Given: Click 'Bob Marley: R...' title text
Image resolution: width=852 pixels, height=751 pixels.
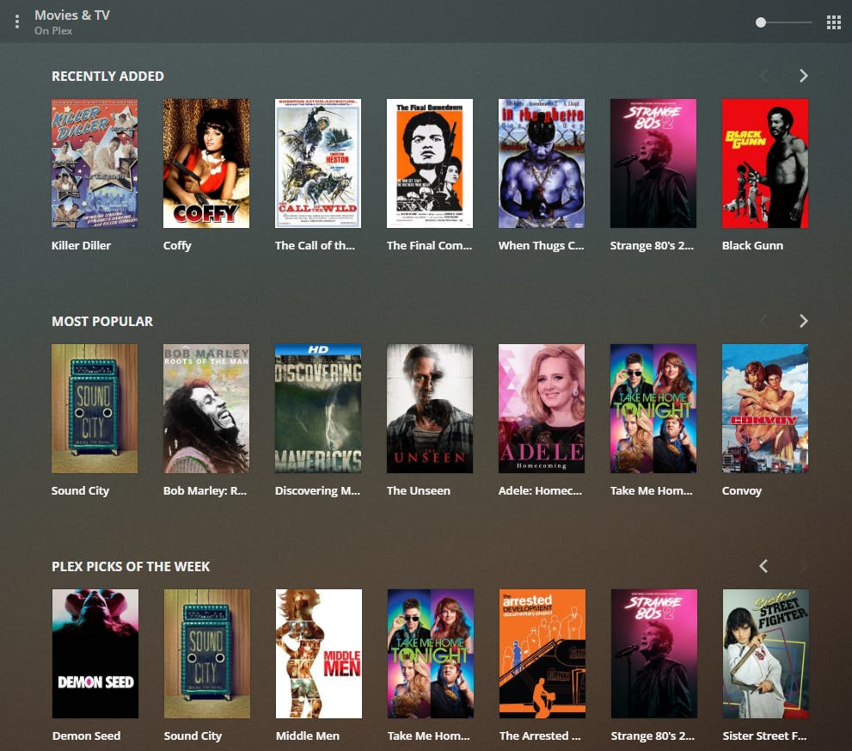Looking at the screenshot, I should pyautogui.click(x=205, y=490).
